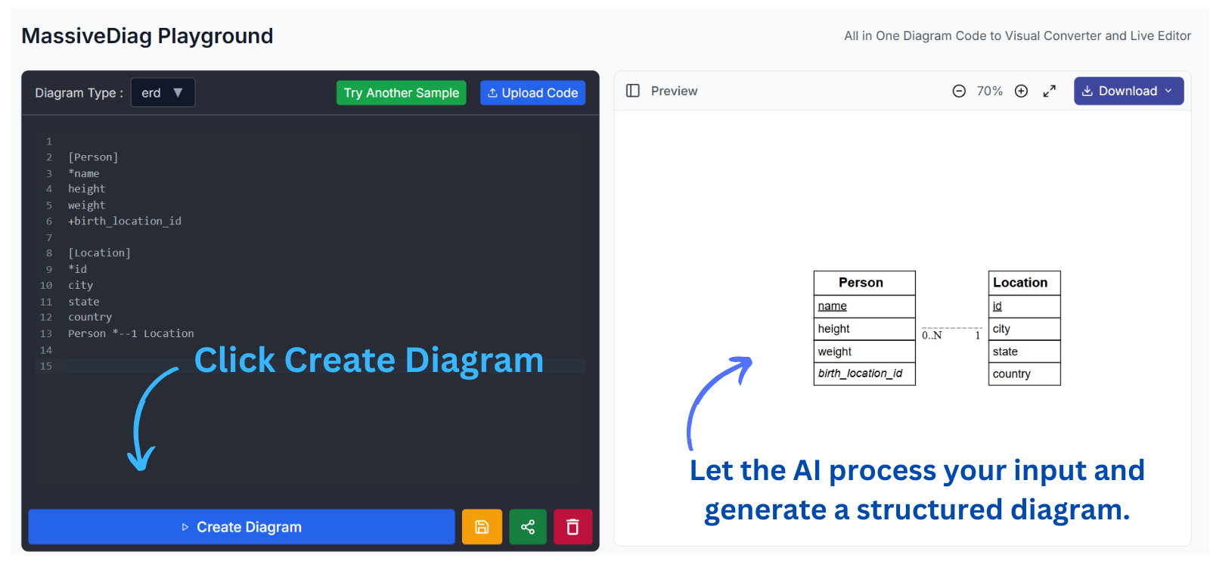Open the Download dropdown

click(x=1128, y=91)
